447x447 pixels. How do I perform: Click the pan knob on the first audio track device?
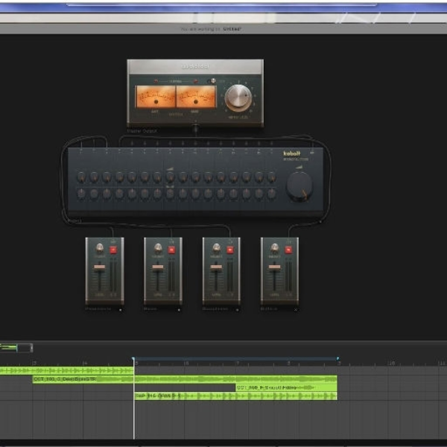tap(100, 248)
